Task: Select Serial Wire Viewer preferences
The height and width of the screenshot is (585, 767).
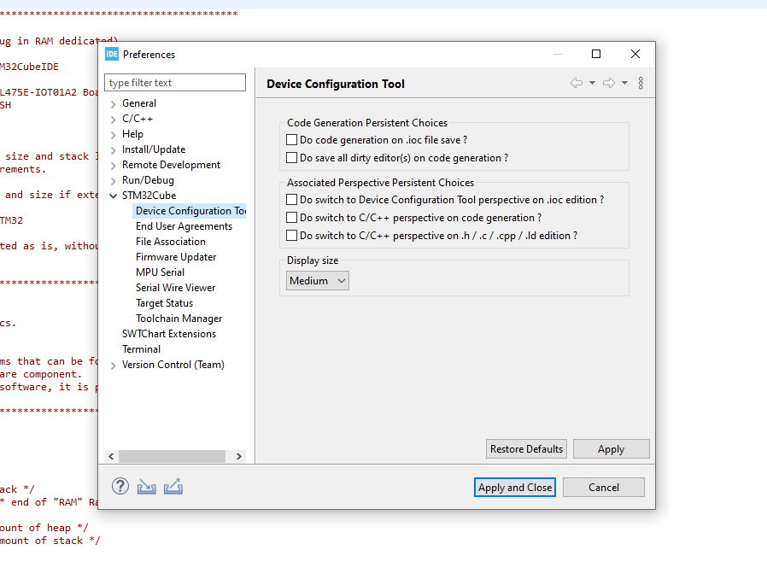Action: coord(176,288)
